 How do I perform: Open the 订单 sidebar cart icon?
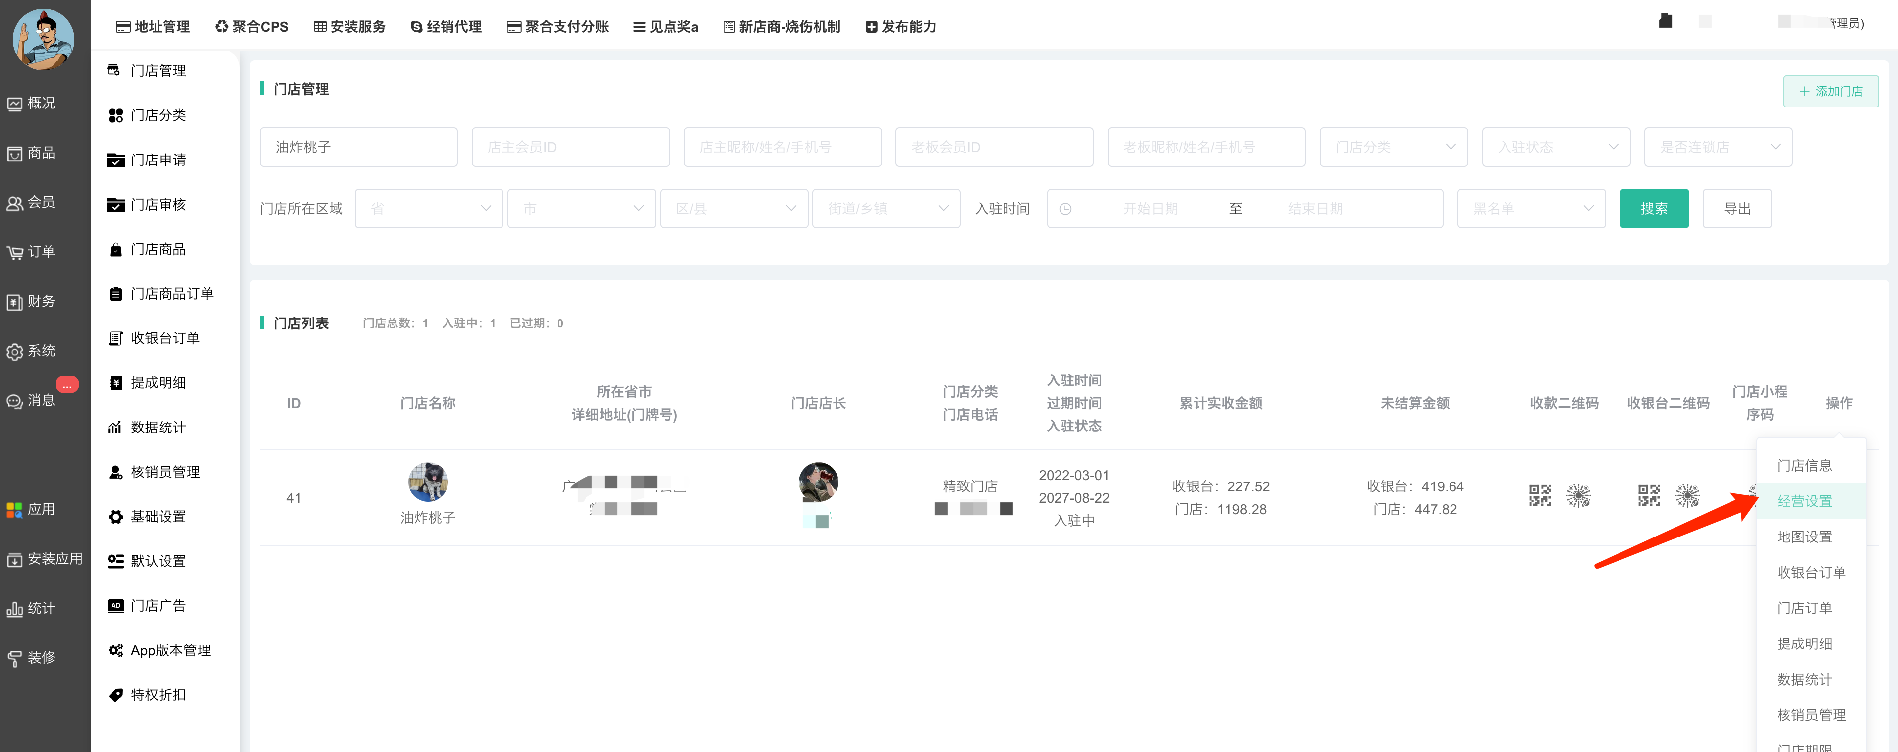[15, 253]
